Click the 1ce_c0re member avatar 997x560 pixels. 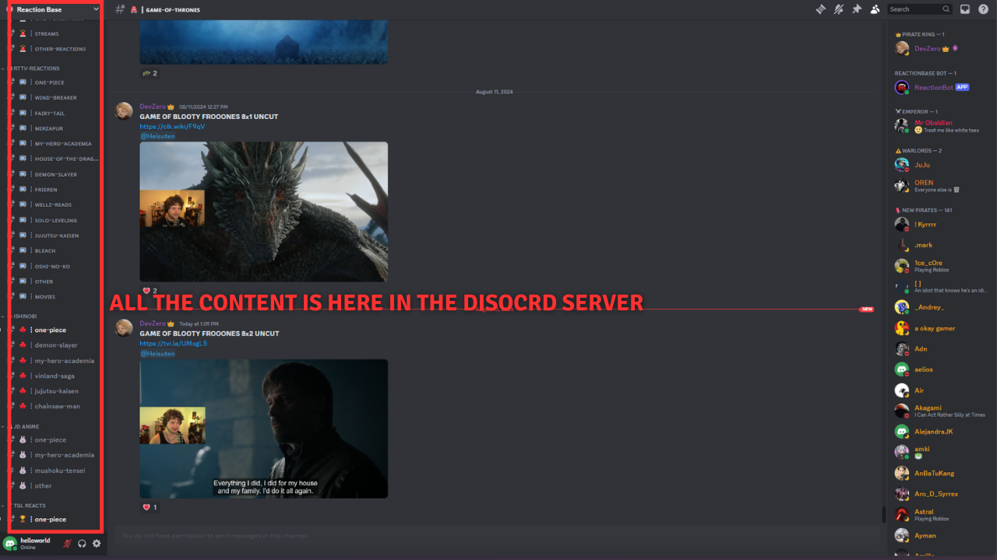[901, 266]
